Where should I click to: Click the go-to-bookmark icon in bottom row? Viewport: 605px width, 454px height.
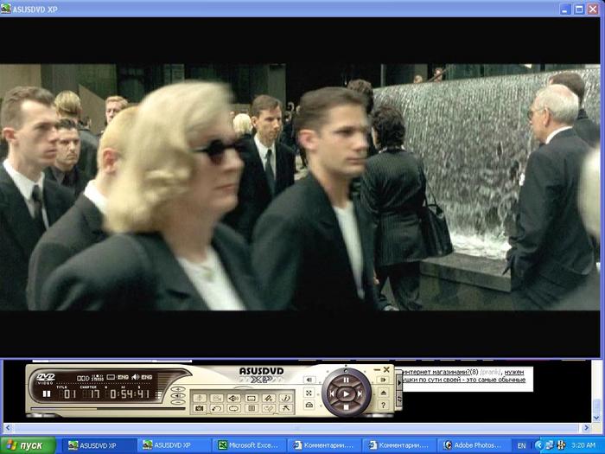coord(269,408)
